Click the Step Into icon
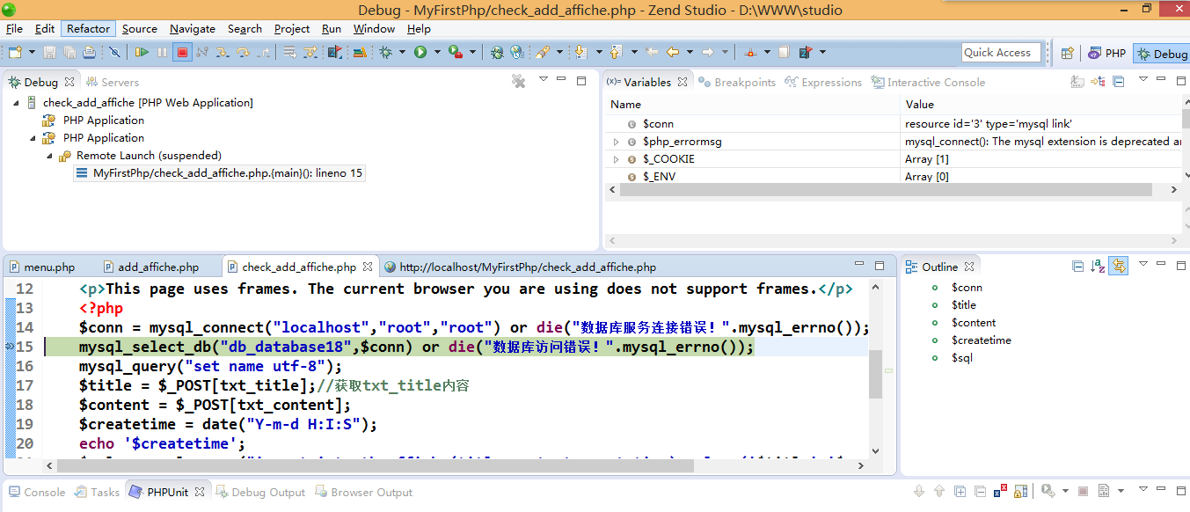The image size is (1190, 512). [x=223, y=53]
